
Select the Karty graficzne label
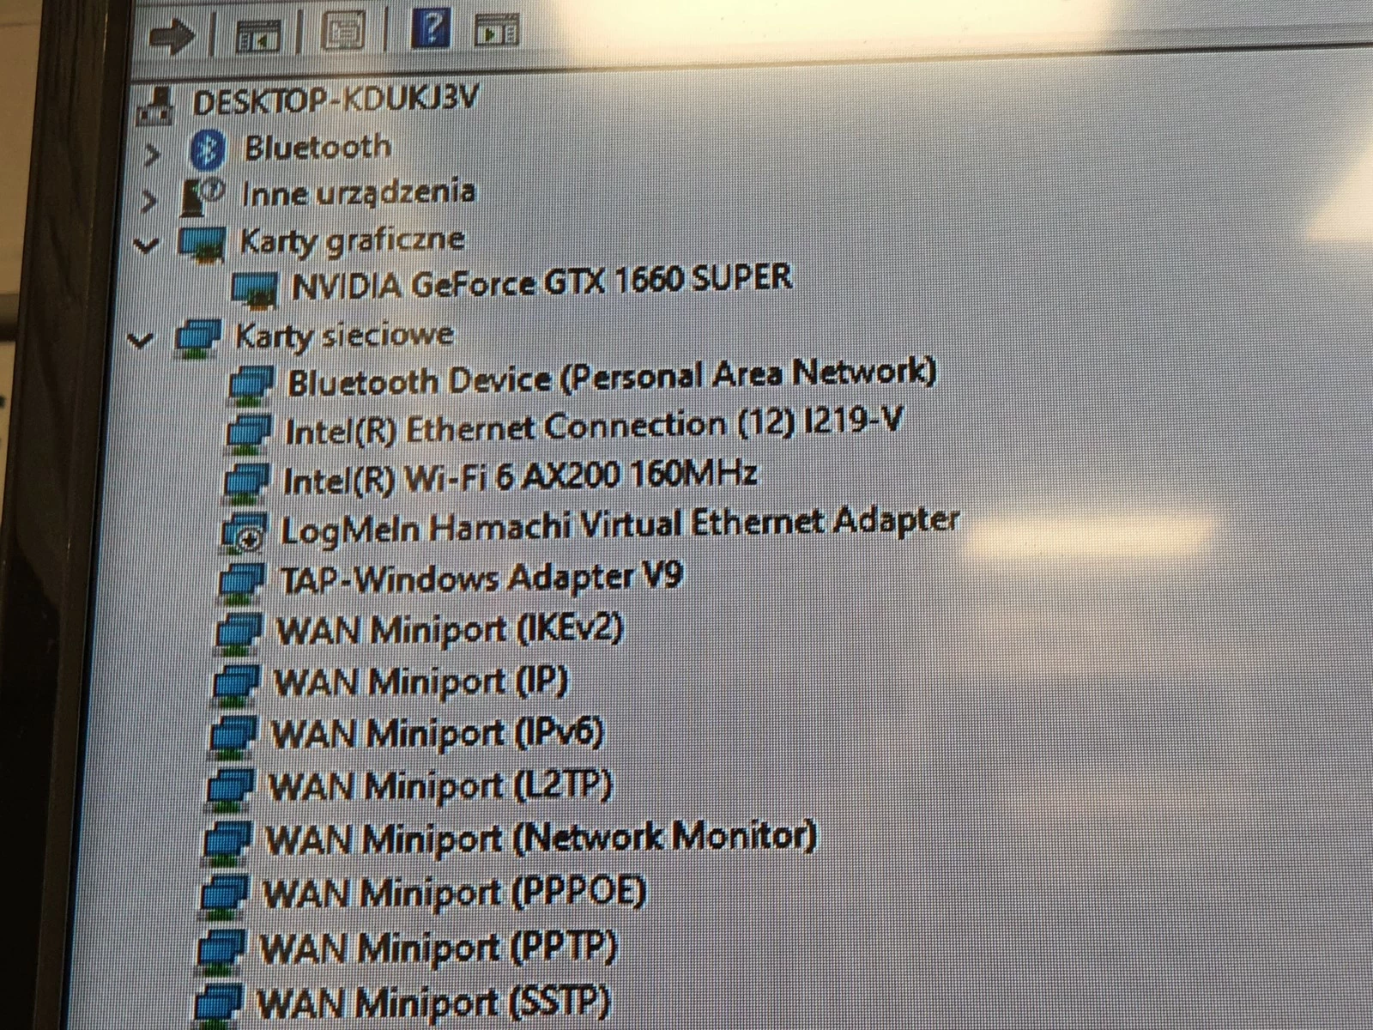pos(352,239)
